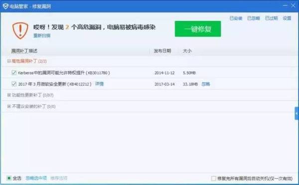Expand the 不建议安装的补丁 (0/0) group
Screen dimensions: 299x185
9,106
